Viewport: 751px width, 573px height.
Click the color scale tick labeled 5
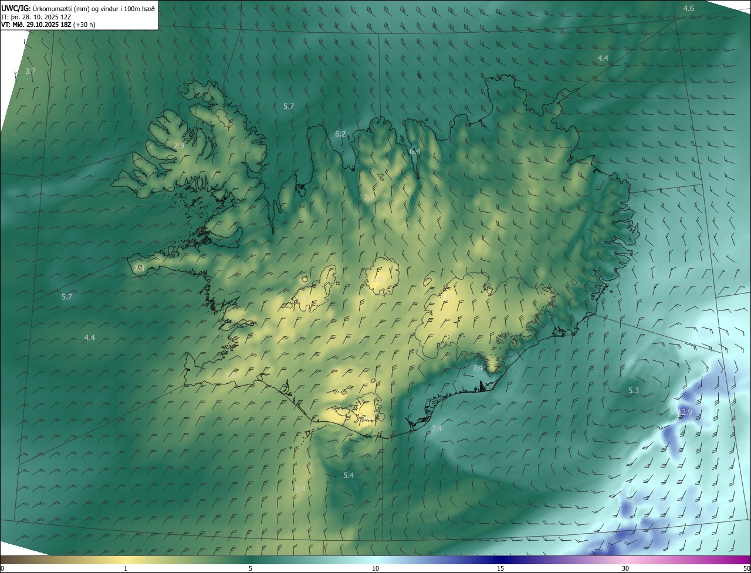point(251,569)
